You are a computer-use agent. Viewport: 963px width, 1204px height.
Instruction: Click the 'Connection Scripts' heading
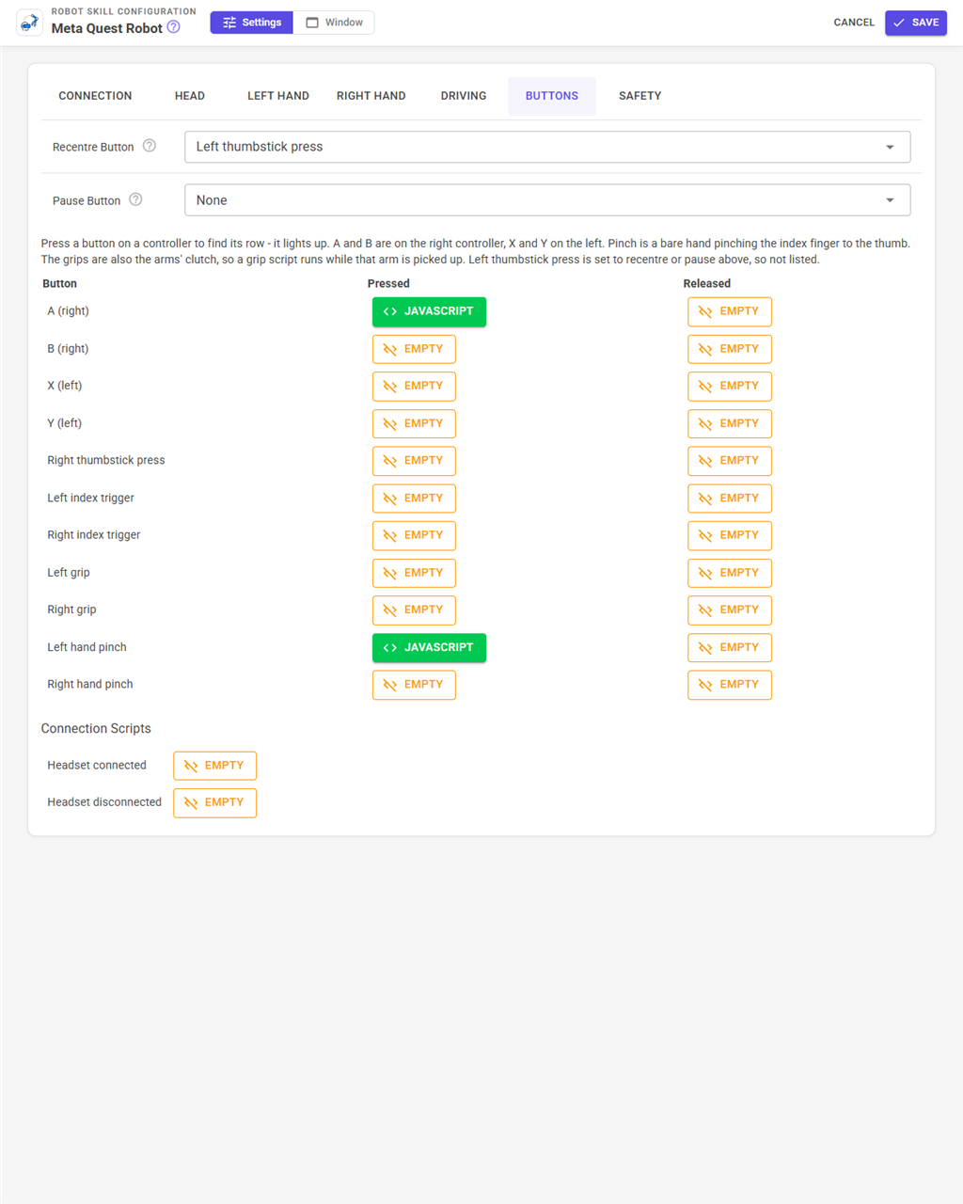(x=96, y=728)
